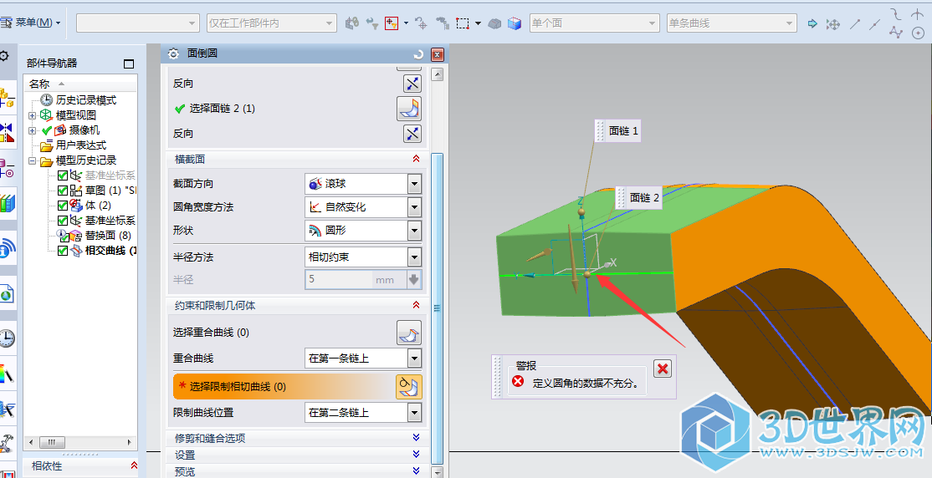This screenshot has width=932, height=478.
Task: Expand the 模型视图 tree node
Action: tap(33, 115)
